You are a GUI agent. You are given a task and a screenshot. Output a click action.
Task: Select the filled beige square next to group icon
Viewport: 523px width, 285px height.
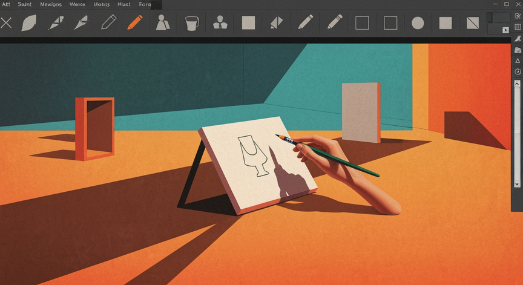(x=249, y=23)
